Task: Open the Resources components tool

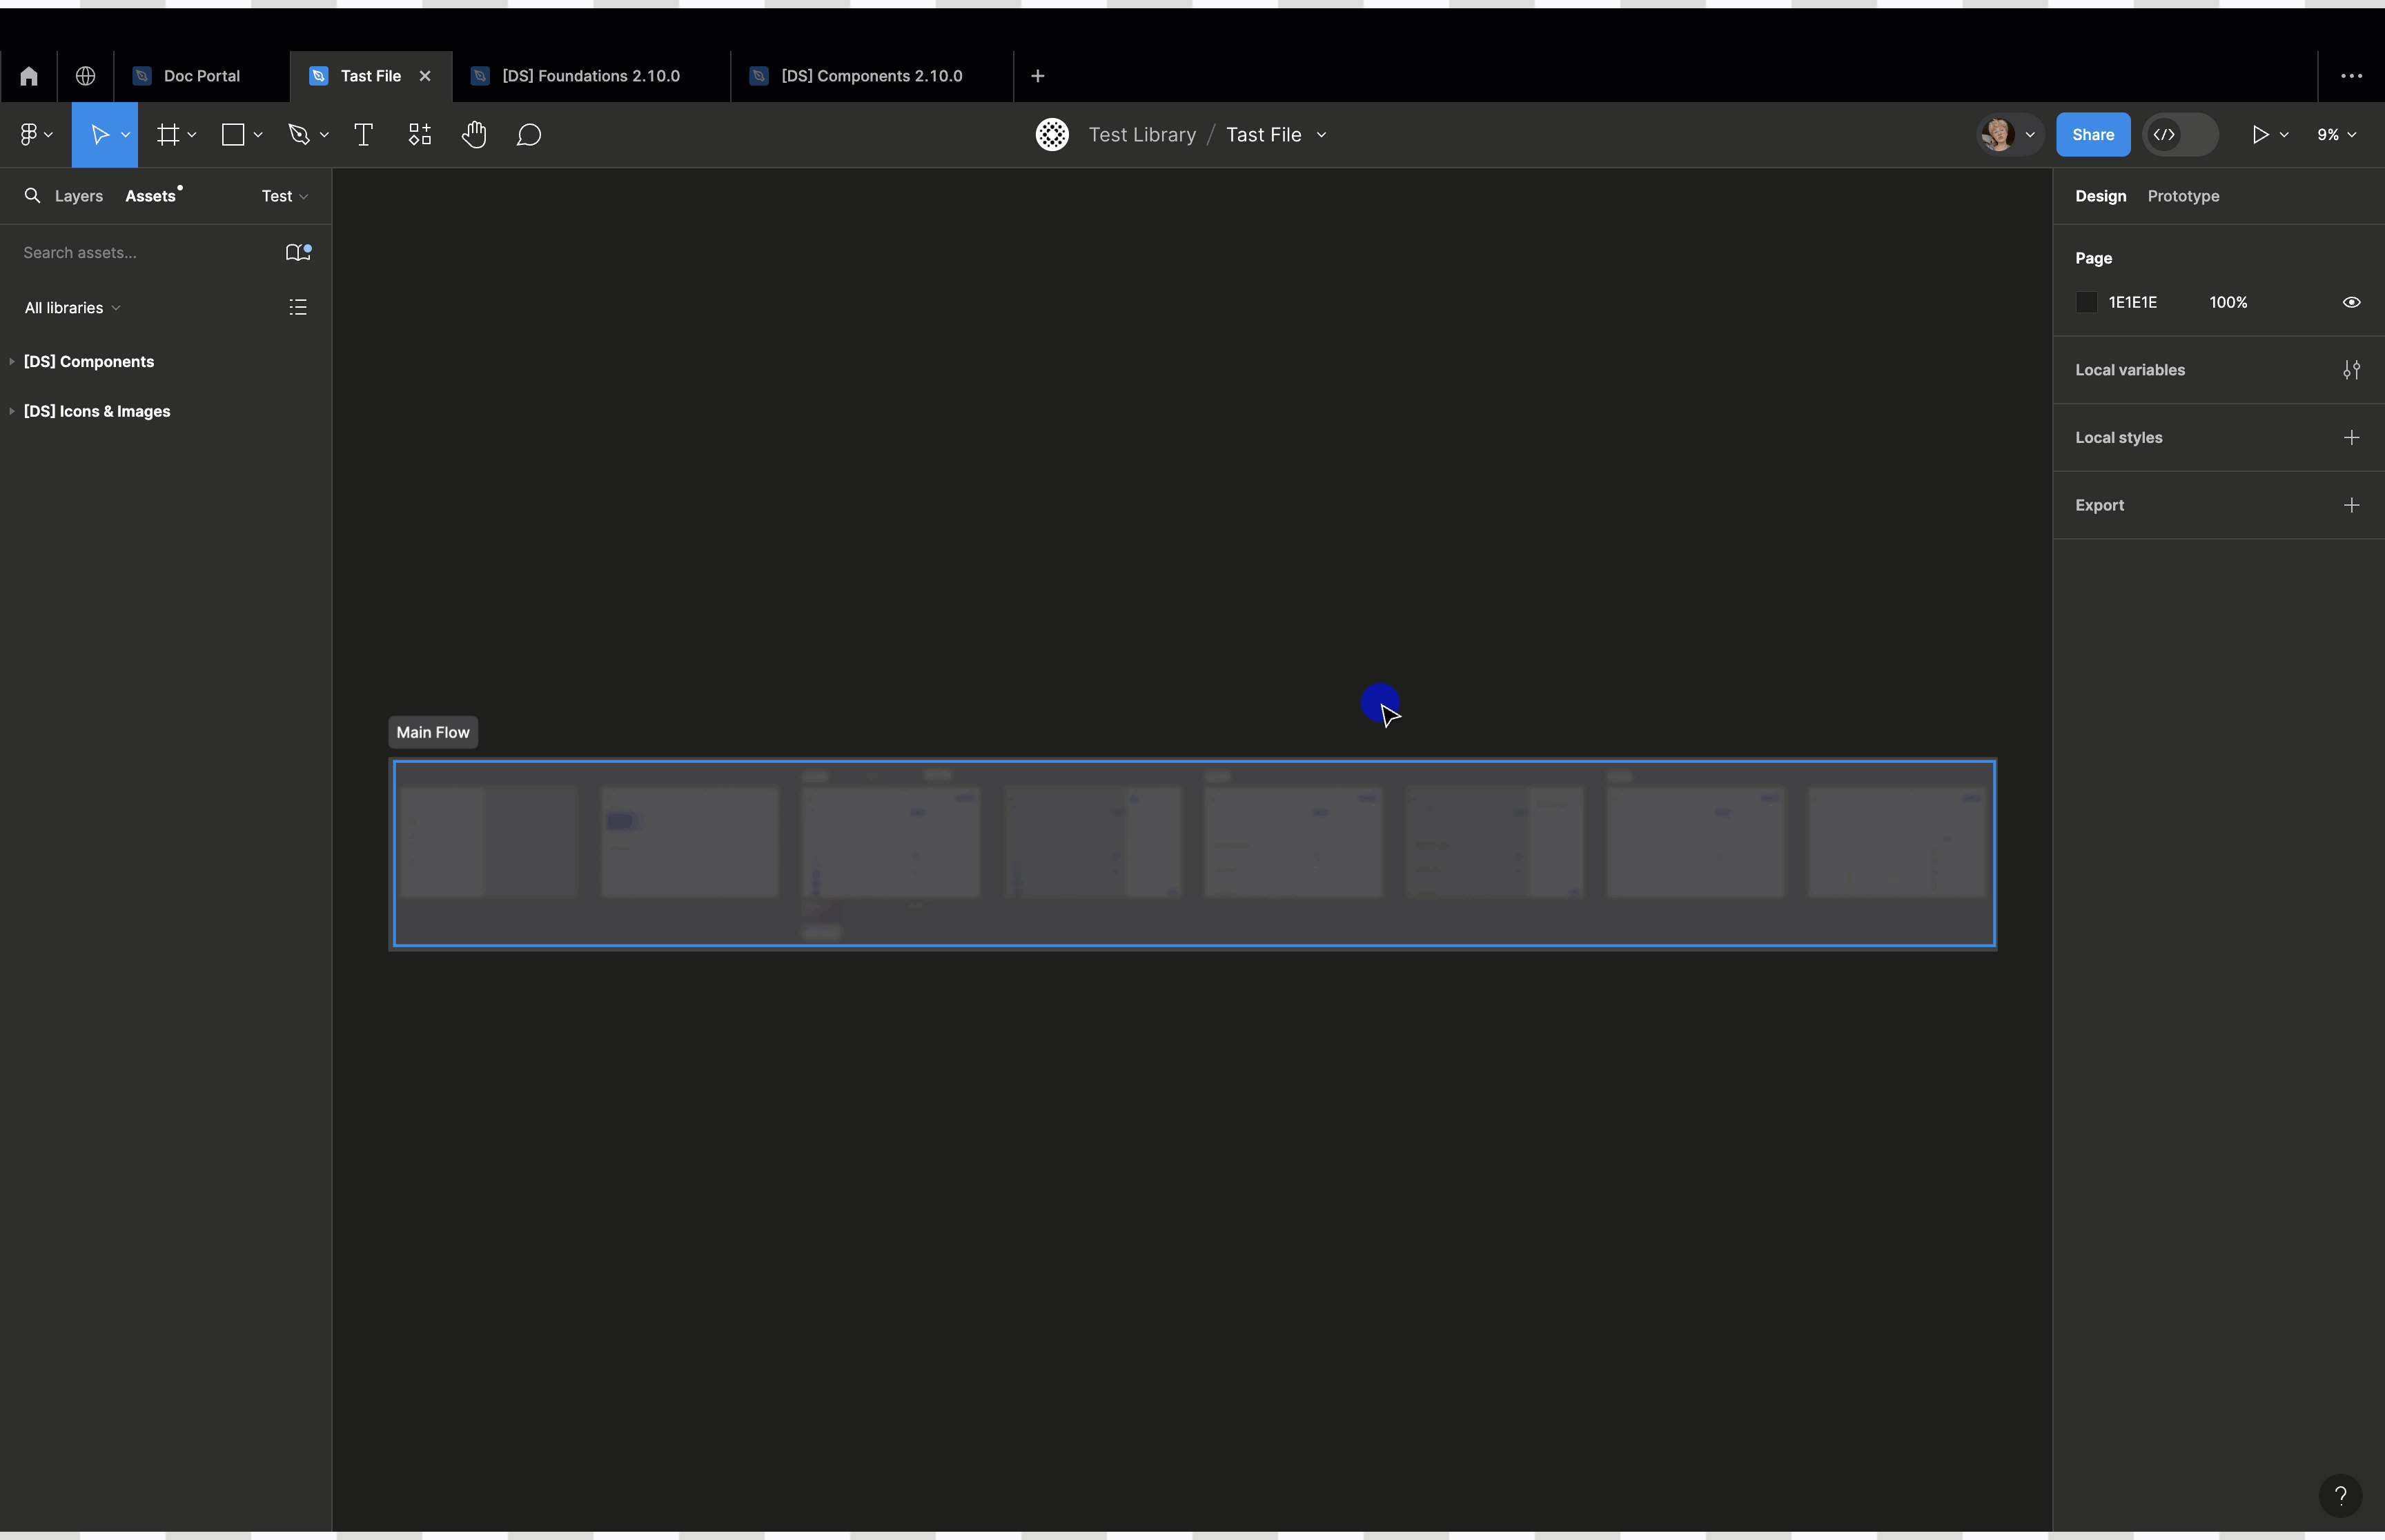Action: pyautogui.click(x=420, y=135)
